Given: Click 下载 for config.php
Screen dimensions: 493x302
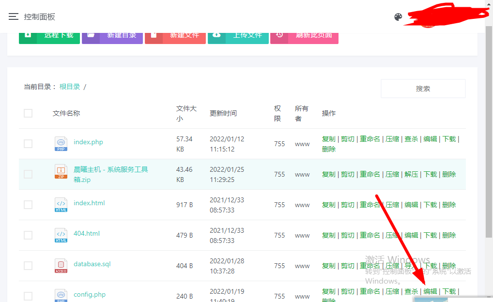Looking at the screenshot, I should 449,291.
